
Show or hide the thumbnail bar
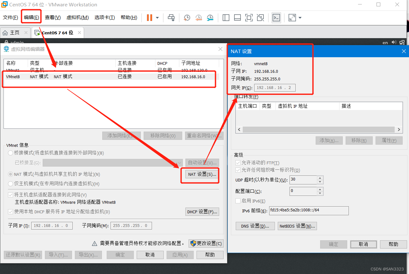click(237, 18)
